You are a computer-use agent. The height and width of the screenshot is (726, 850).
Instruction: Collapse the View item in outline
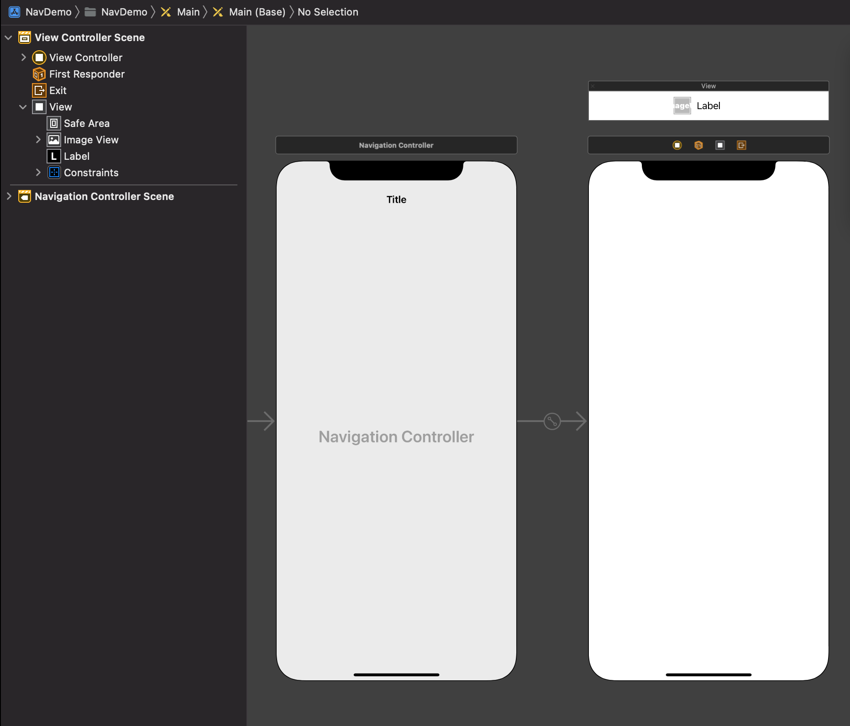point(23,107)
